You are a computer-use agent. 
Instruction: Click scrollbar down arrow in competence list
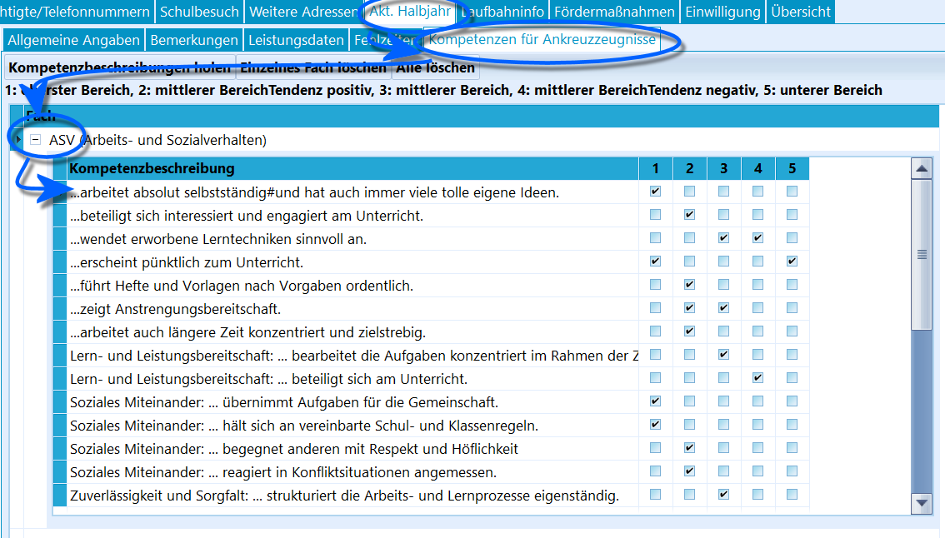[922, 503]
